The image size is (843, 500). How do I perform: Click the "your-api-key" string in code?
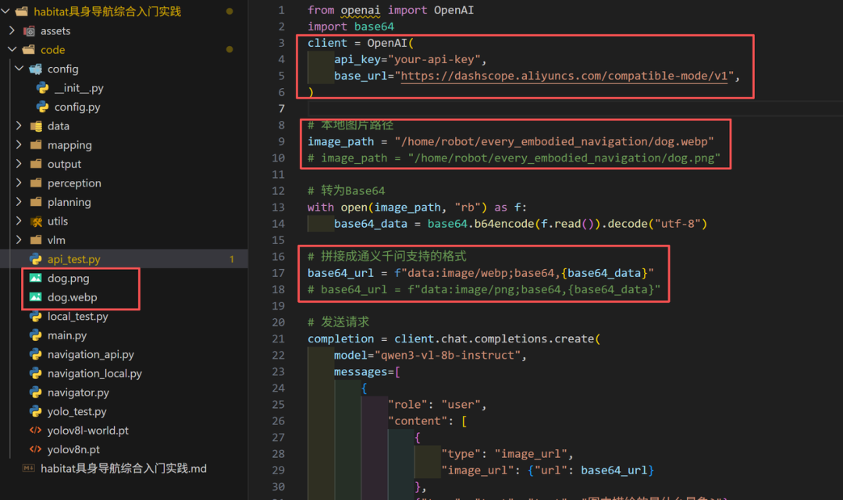pyautogui.click(x=434, y=59)
